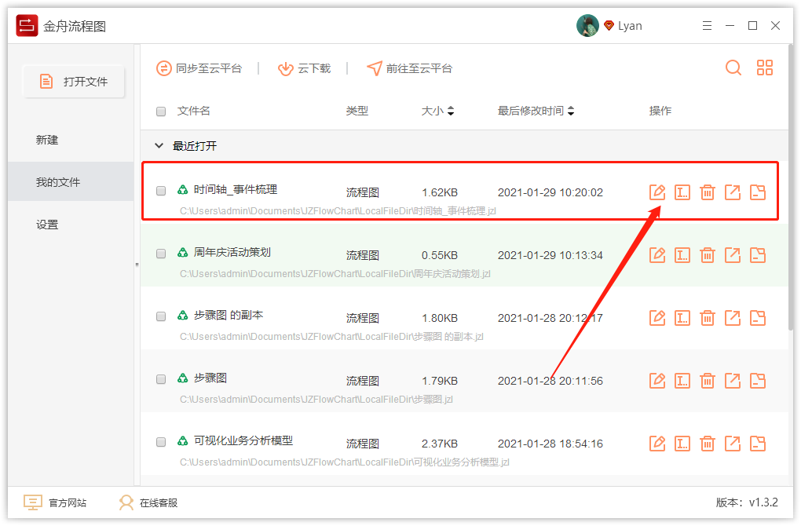Image resolution: width=801 pixels, height=526 pixels.
Task: Click the vertical scrollbar of file list
Action: [791, 188]
